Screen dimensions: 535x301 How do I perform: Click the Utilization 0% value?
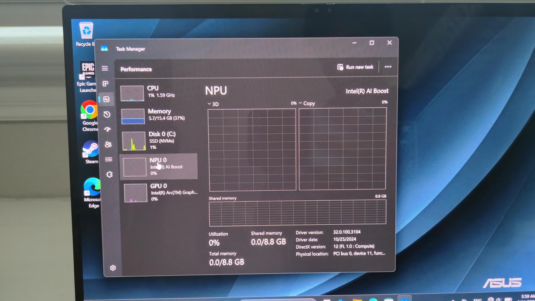tap(214, 243)
